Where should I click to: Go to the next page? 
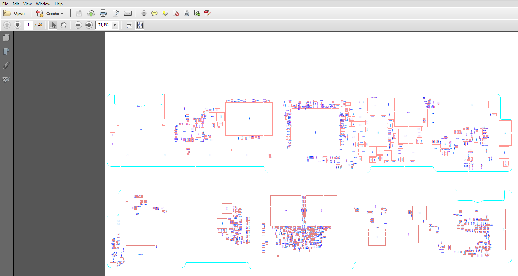point(17,25)
